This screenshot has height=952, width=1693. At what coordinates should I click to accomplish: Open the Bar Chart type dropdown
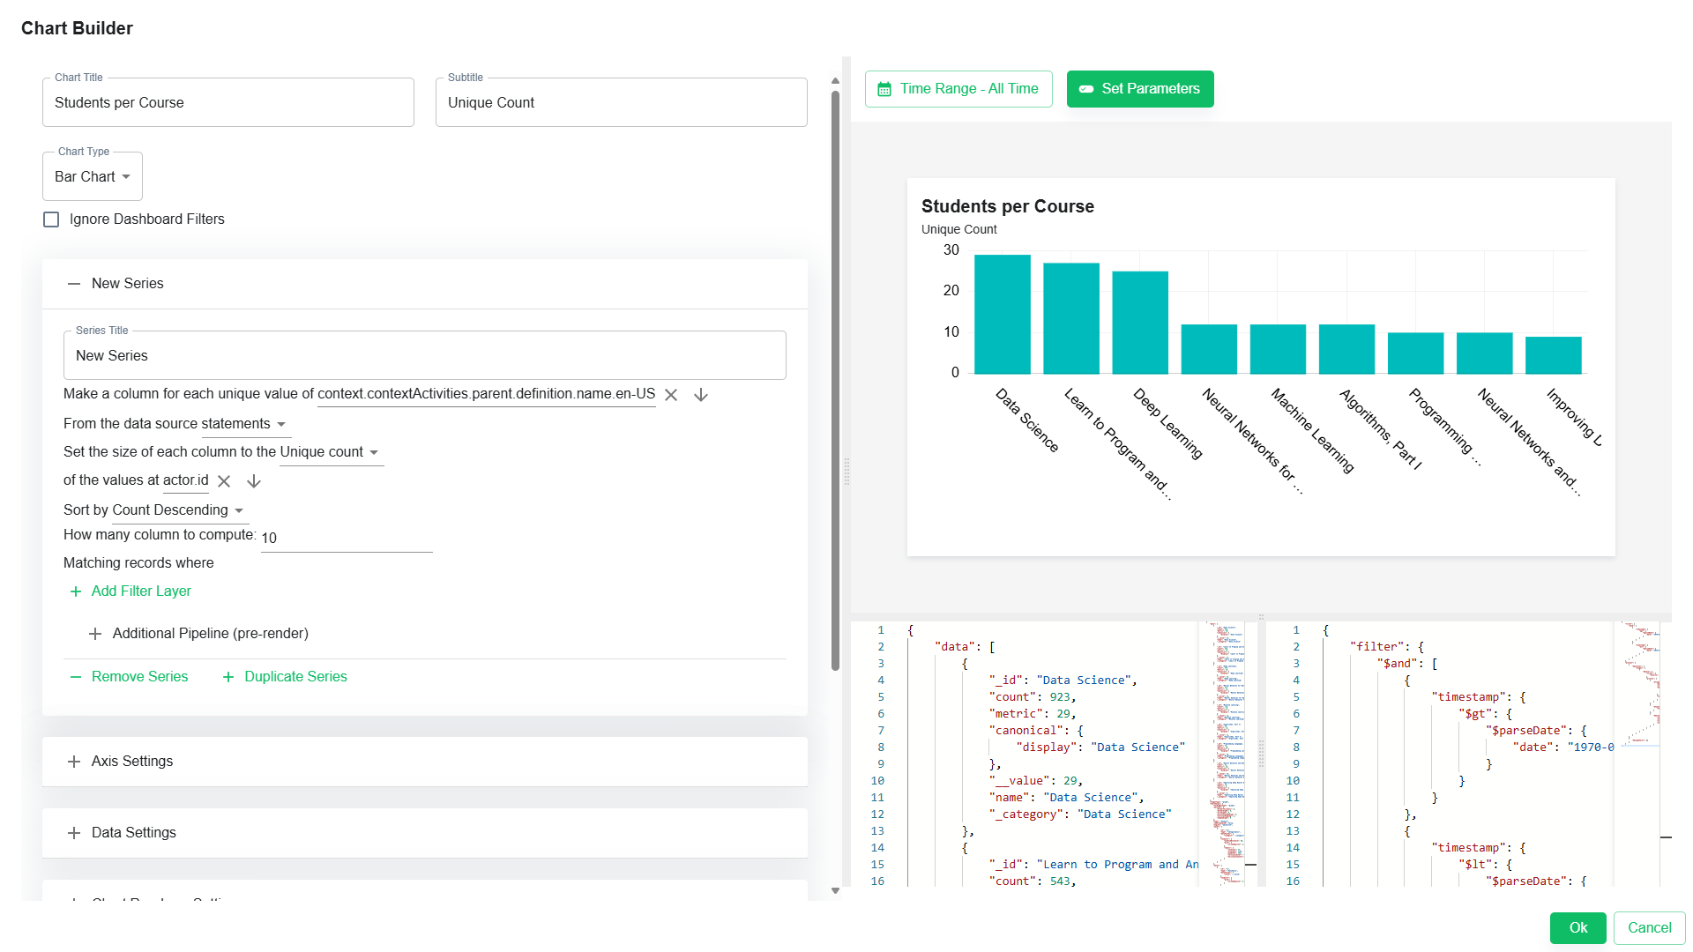point(93,177)
